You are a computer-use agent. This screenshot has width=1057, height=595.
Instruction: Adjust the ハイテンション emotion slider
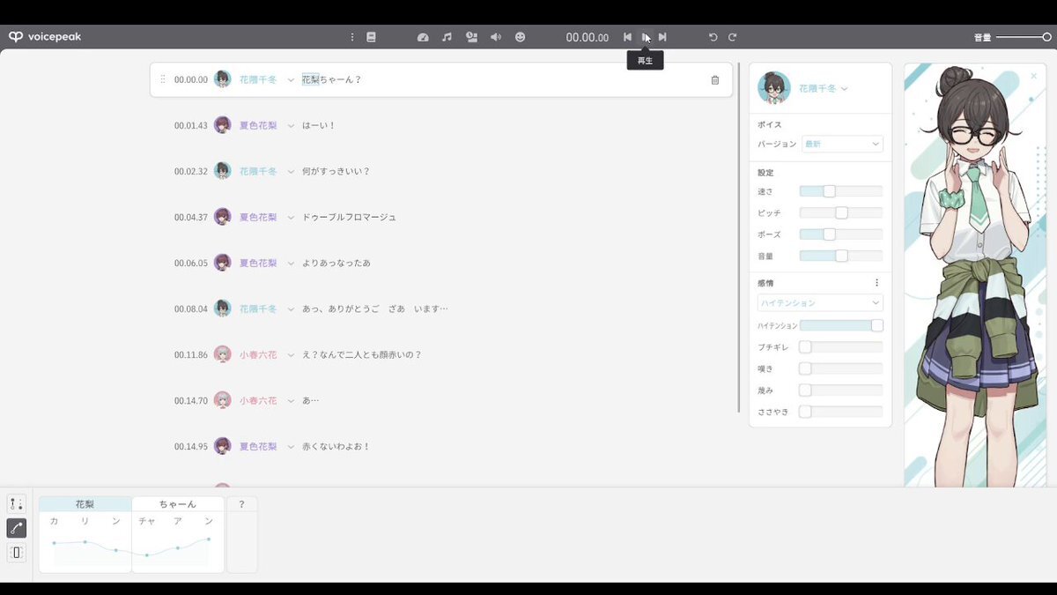[x=840, y=325]
